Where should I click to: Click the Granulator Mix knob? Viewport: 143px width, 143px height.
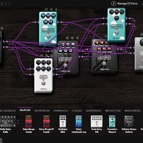(x=116, y=18)
